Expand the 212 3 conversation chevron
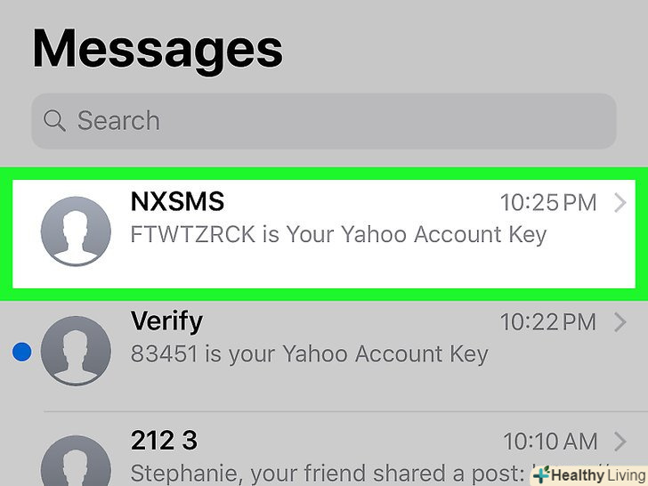The width and height of the screenshot is (648, 486). pos(620,440)
